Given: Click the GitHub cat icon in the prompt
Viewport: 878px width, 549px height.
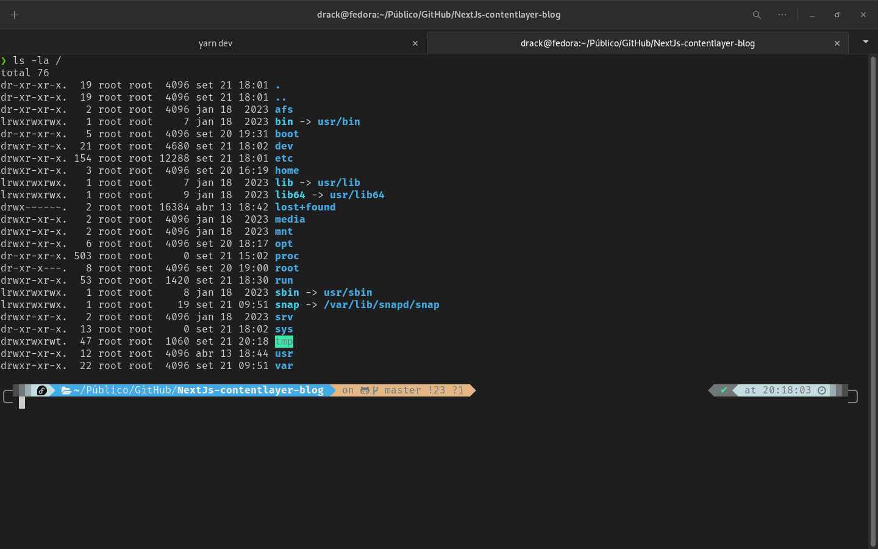Looking at the screenshot, I should (365, 390).
